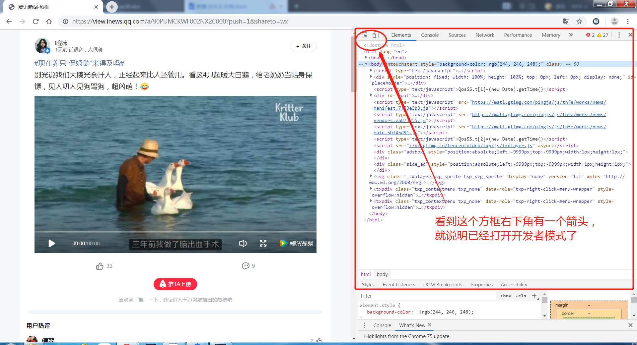Open the top Console tab in DevTools
This screenshot has width=637, height=345.
(x=430, y=35)
